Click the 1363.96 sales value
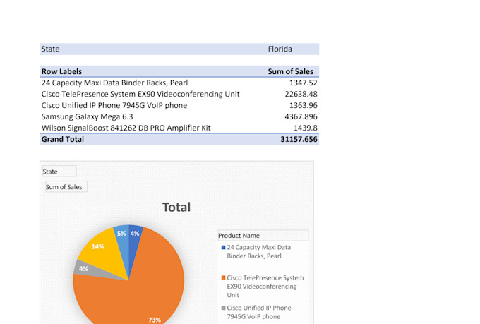The height and width of the screenshot is (324, 480). [x=303, y=105]
